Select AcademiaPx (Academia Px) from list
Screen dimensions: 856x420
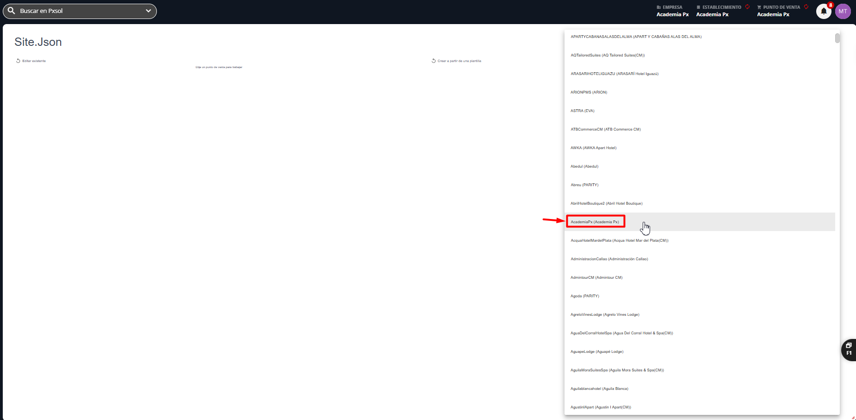click(595, 222)
